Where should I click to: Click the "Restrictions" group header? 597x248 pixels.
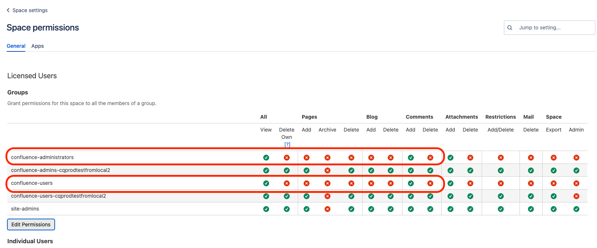click(x=501, y=117)
